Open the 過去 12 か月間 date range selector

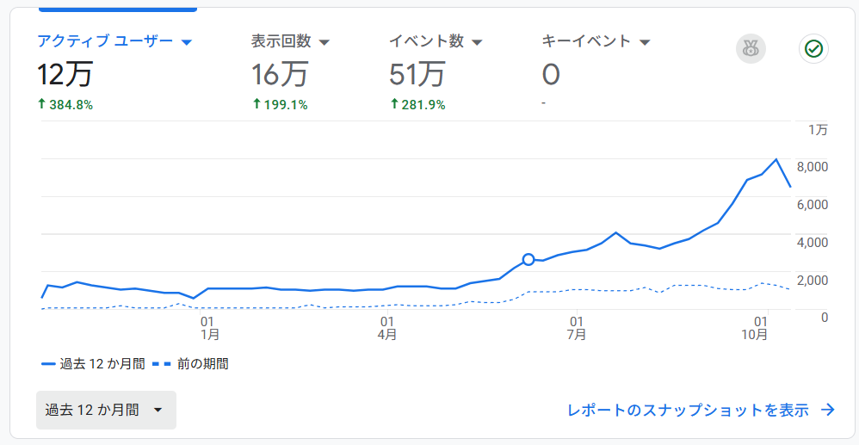point(106,410)
